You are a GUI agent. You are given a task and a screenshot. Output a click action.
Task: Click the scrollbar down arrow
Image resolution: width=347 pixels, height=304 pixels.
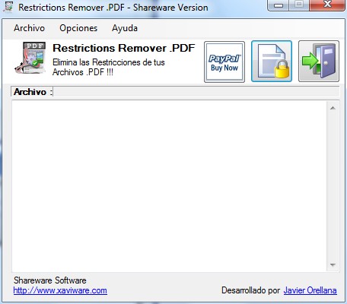click(333, 265)
